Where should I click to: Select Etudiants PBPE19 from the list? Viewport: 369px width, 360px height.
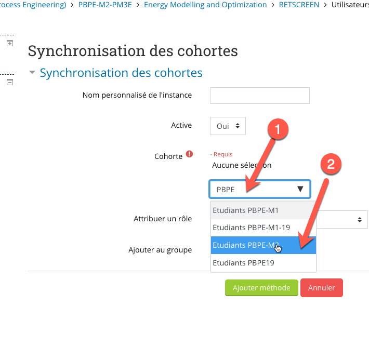263,263
